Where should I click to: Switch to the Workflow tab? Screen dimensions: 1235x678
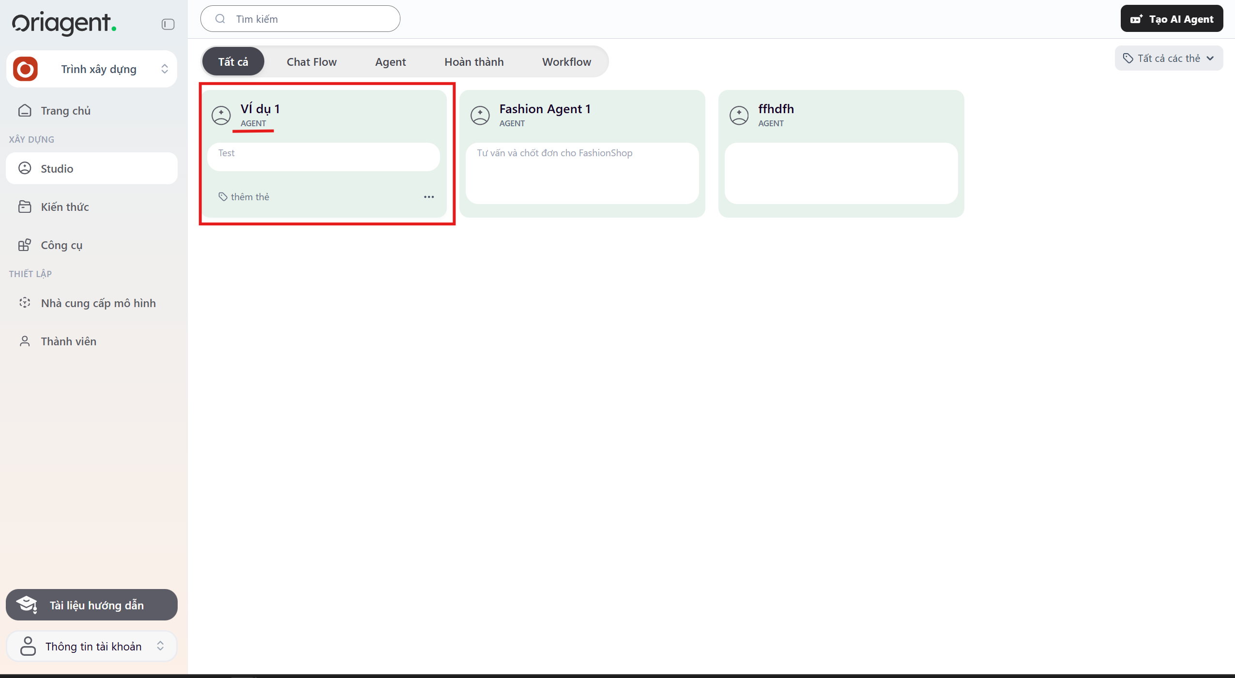pos(566,62)
